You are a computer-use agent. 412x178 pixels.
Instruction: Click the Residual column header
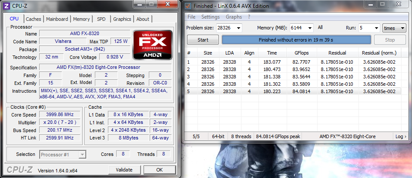(337, 53)
